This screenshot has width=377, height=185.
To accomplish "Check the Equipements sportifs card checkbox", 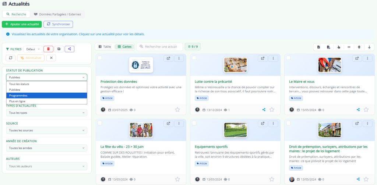I will (194, 123).
